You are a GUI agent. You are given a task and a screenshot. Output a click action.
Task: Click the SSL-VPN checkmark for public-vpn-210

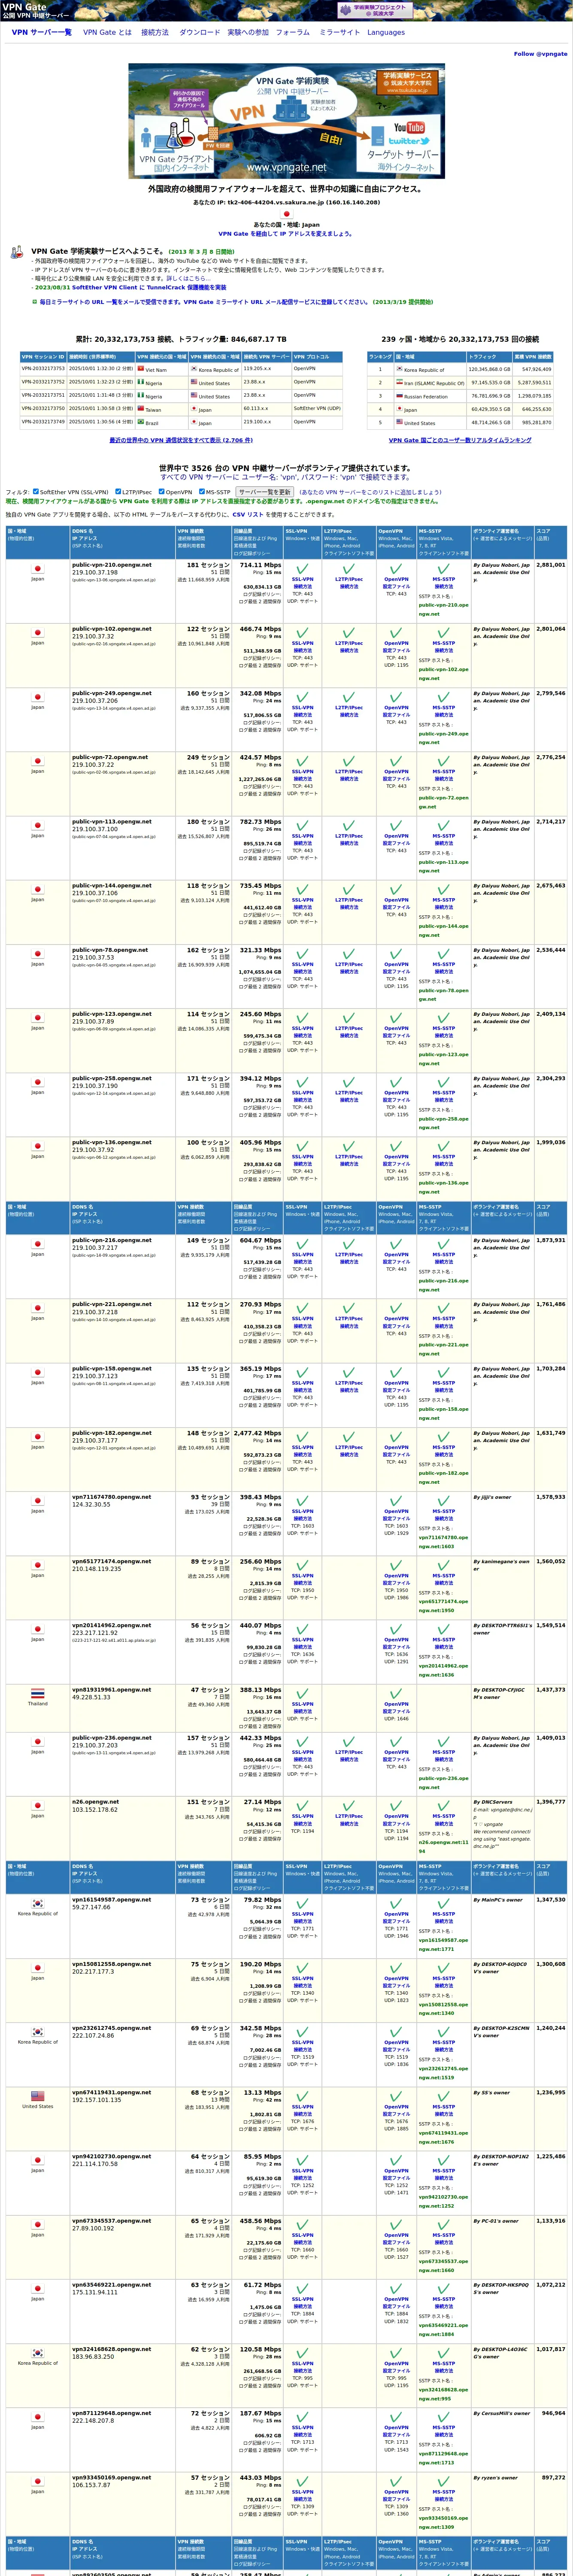[x=302, y=569]
